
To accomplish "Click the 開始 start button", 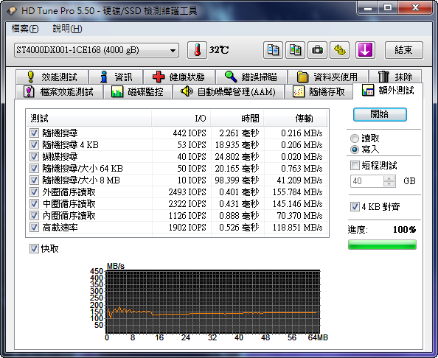I will tap(380, 114).
